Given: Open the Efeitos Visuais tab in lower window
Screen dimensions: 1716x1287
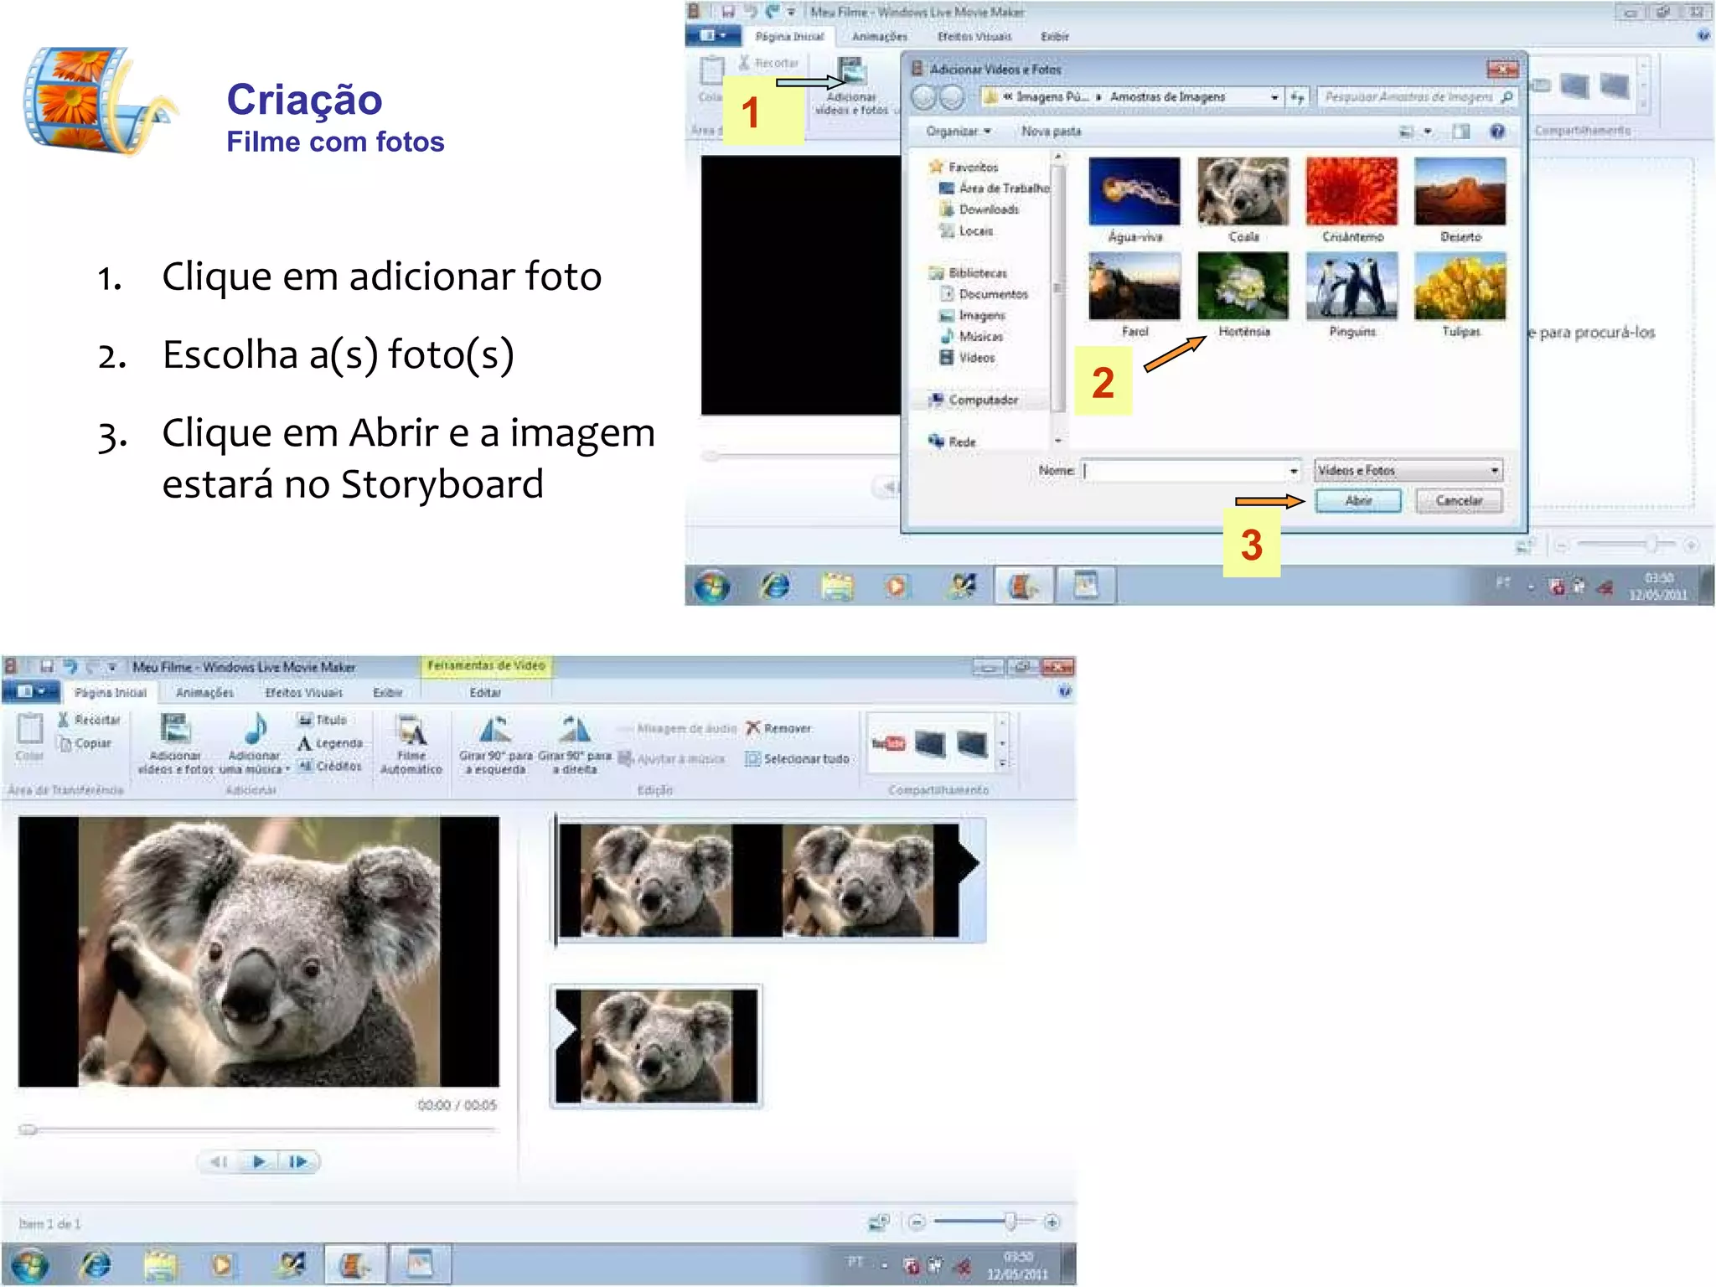Looking at the screenshot, I should 303,693.
